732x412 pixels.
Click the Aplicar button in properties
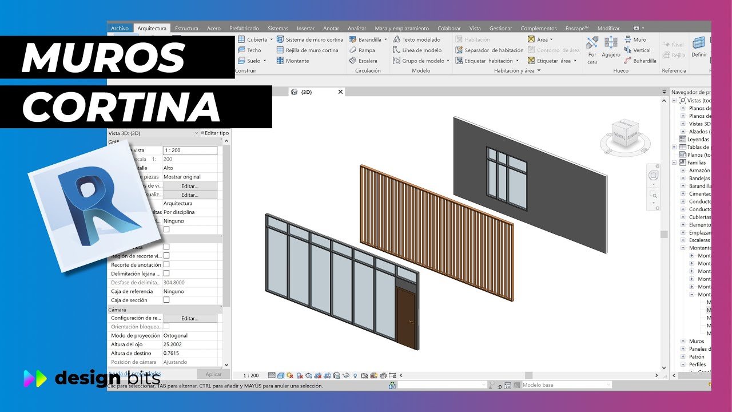coord(213,374)
